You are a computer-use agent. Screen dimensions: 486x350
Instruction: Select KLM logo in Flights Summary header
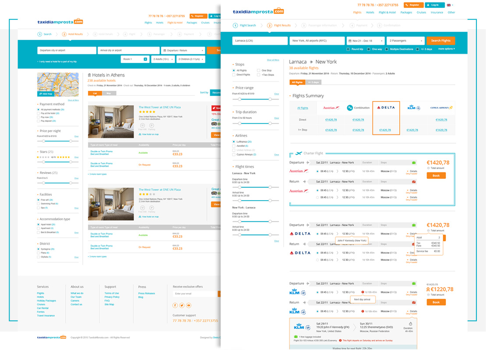click(x=414, y=108)
